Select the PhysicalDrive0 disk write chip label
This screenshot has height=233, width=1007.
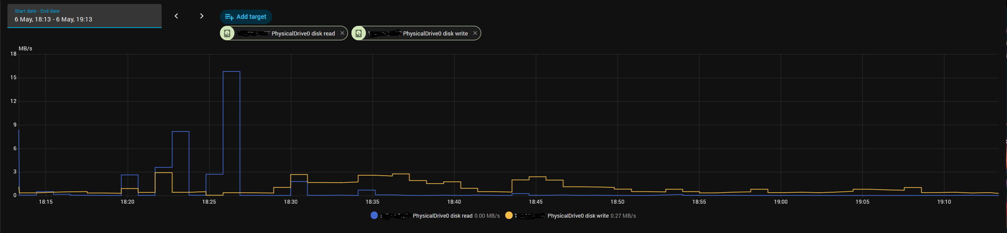click(x=436, y=34)
